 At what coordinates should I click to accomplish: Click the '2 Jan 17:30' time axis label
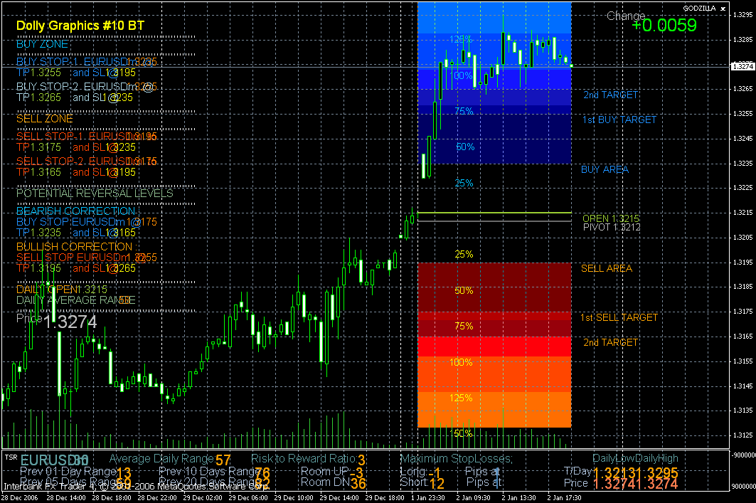(565, 498)
